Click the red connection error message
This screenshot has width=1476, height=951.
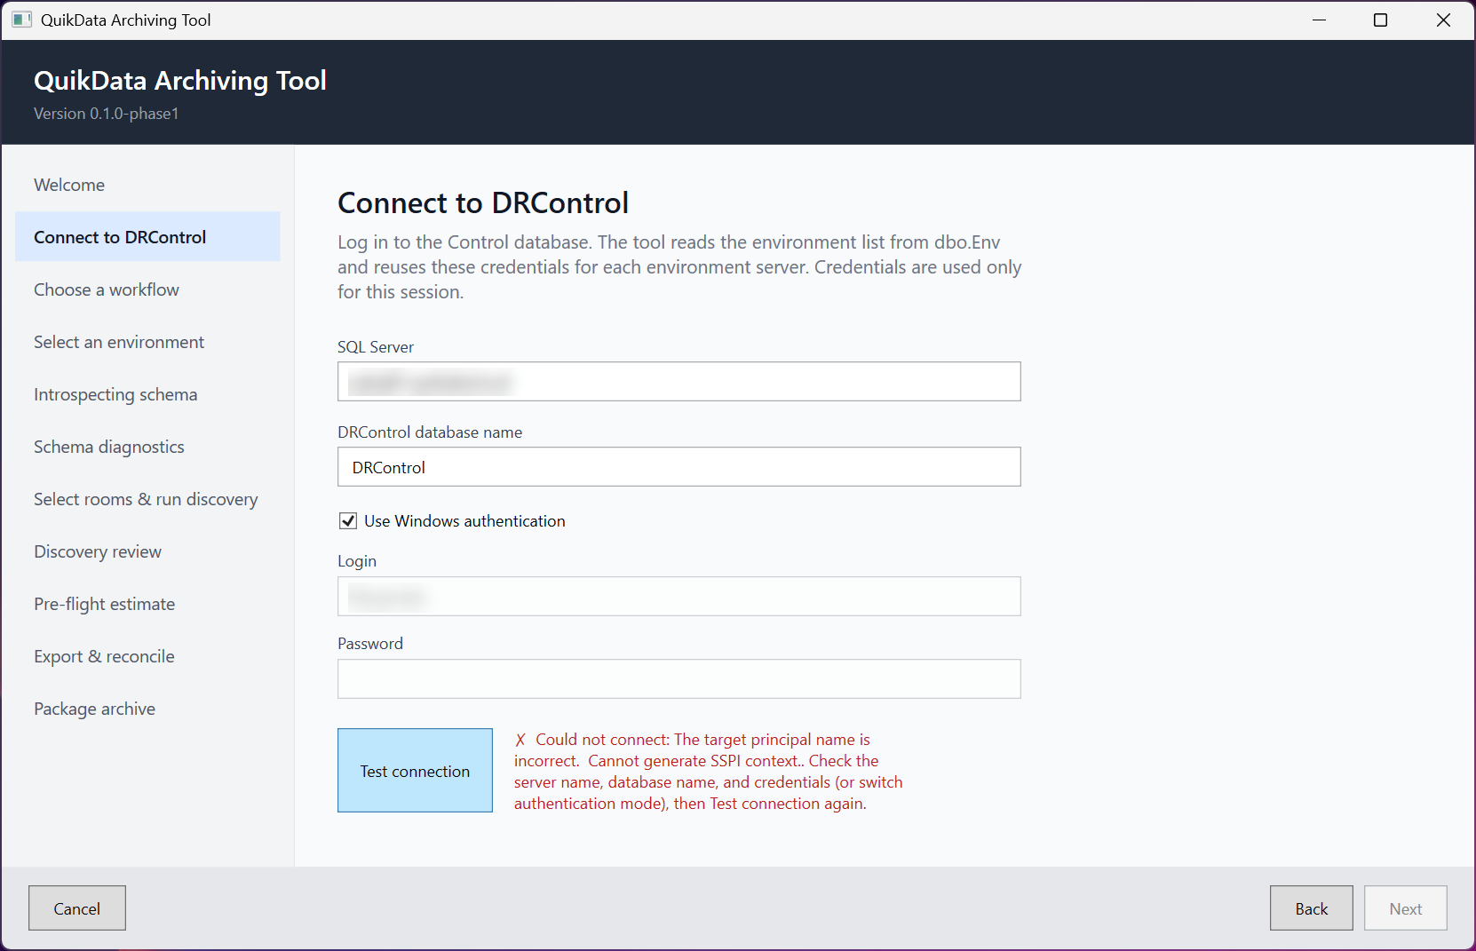click(709, 772)
